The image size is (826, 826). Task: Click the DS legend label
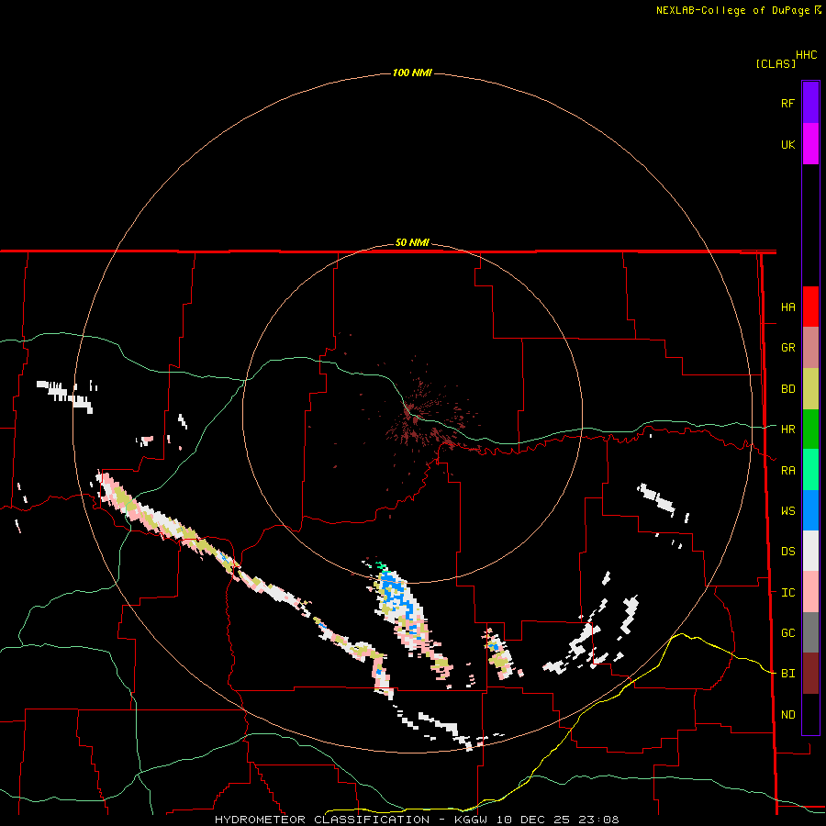[x=787, y=551]
